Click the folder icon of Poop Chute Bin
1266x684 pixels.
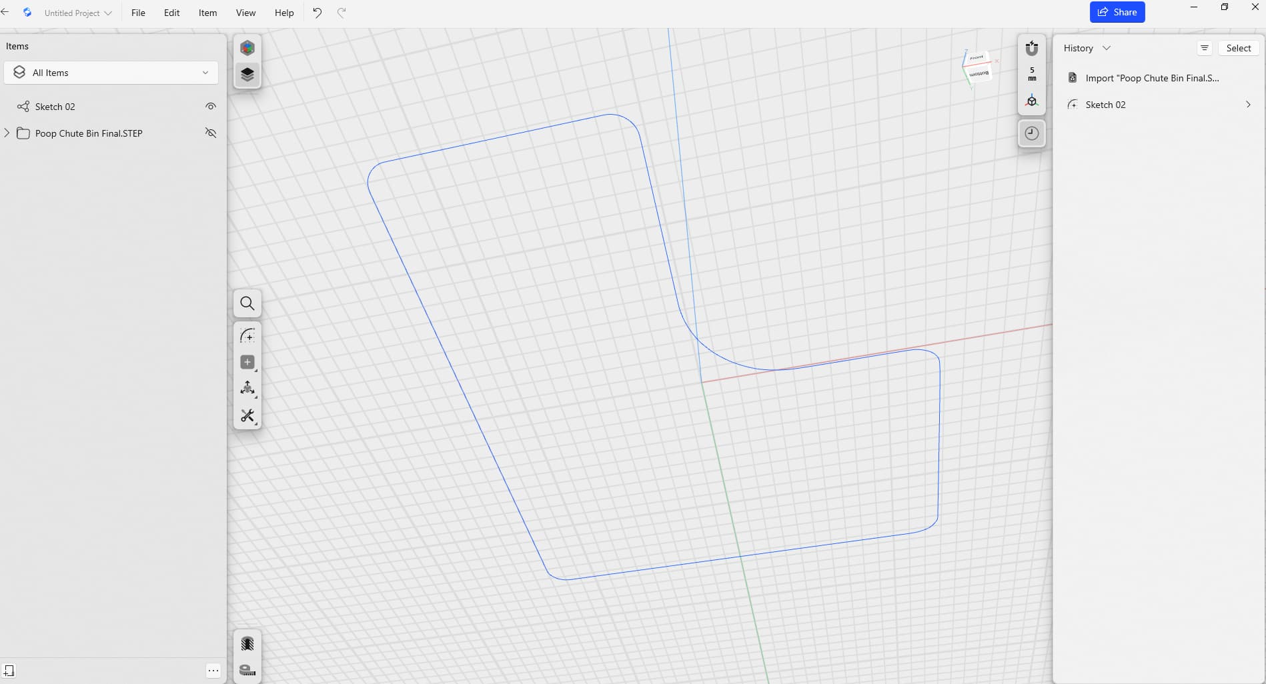(23, 133)
